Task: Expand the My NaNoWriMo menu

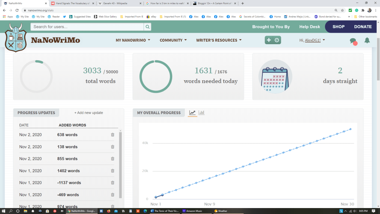Action: click(133, 40)
